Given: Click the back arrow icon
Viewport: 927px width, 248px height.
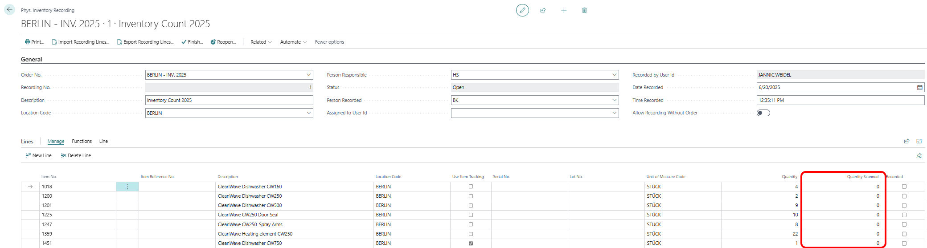Looking at the screenshot, I should click(10, 9).
